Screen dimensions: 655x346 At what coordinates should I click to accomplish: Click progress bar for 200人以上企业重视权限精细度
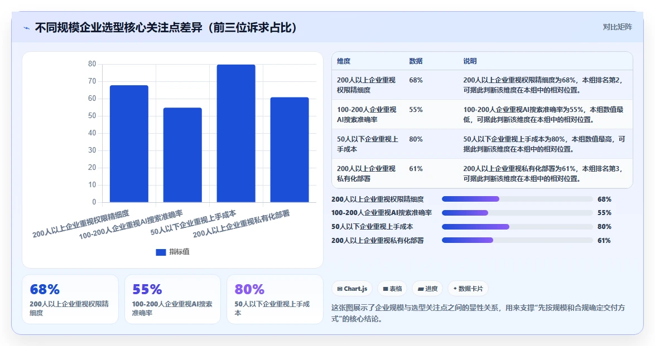coord(517,199)
